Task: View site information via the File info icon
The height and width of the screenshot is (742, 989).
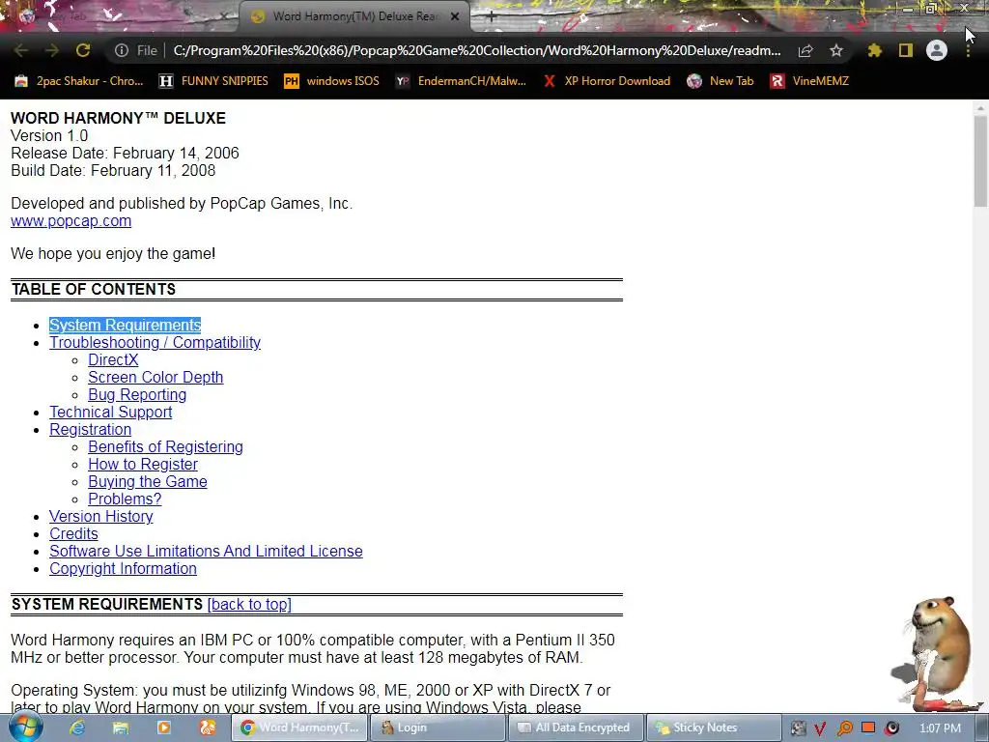Action: tap(122, 50)
